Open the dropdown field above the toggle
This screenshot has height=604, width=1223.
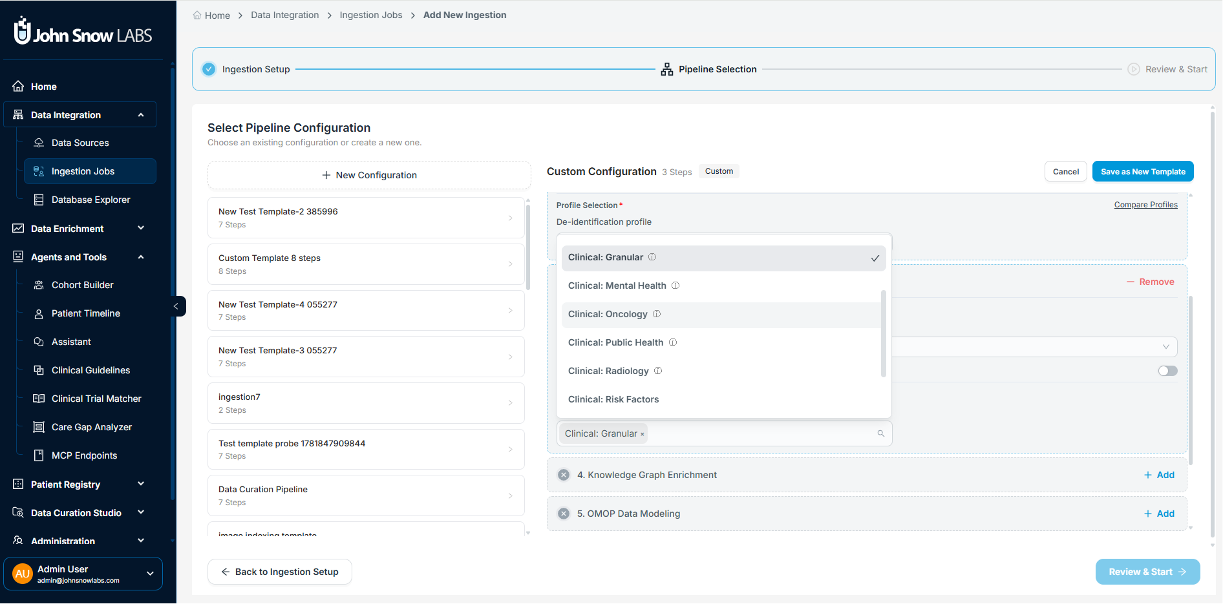pyautogui.click(x=1034, y=347)
